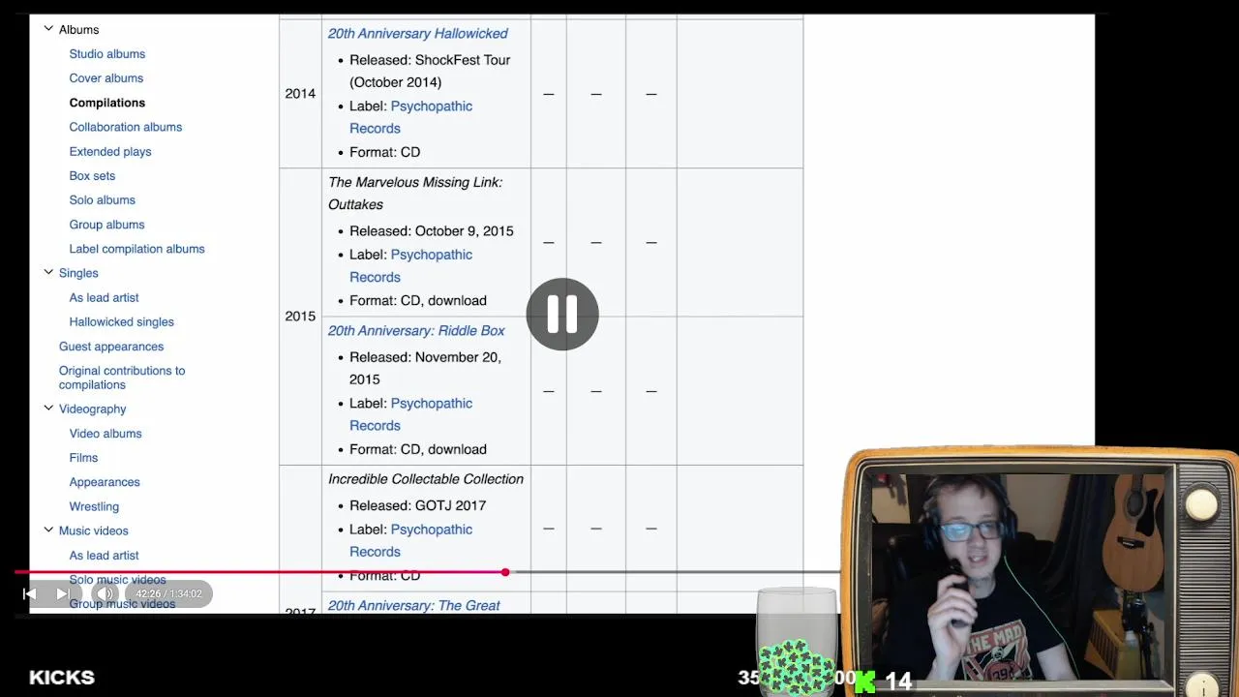Go to Cover albums section
Viewport: 1239px width, 697px height.
point(106,78)
